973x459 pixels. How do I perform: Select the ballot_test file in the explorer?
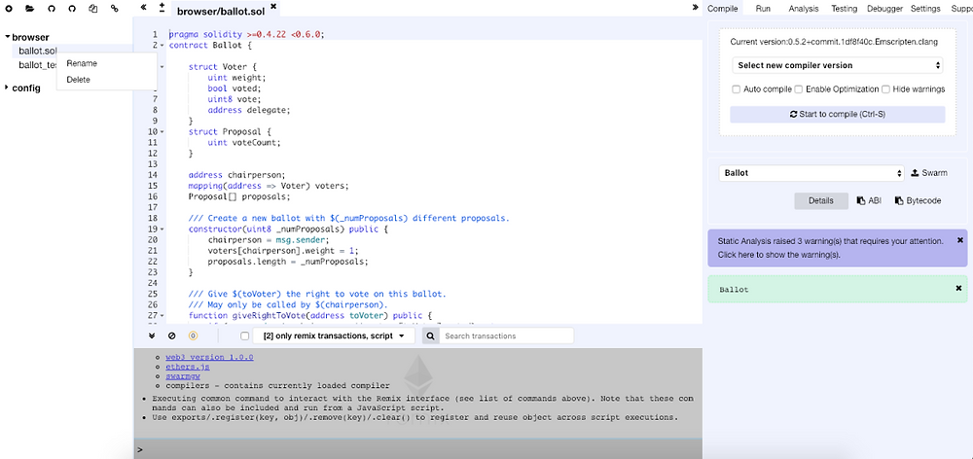(x=38, y=64)
